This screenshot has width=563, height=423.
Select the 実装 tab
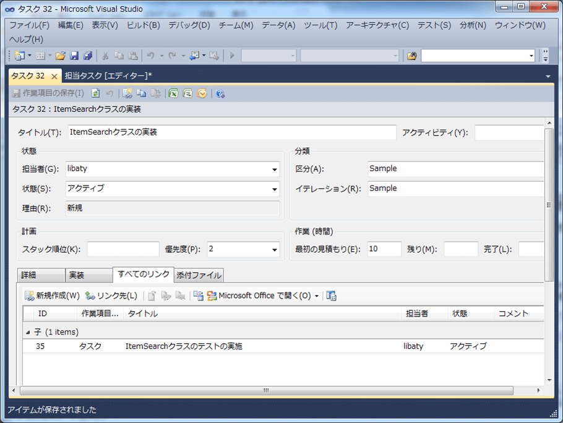tap(89, 275)
